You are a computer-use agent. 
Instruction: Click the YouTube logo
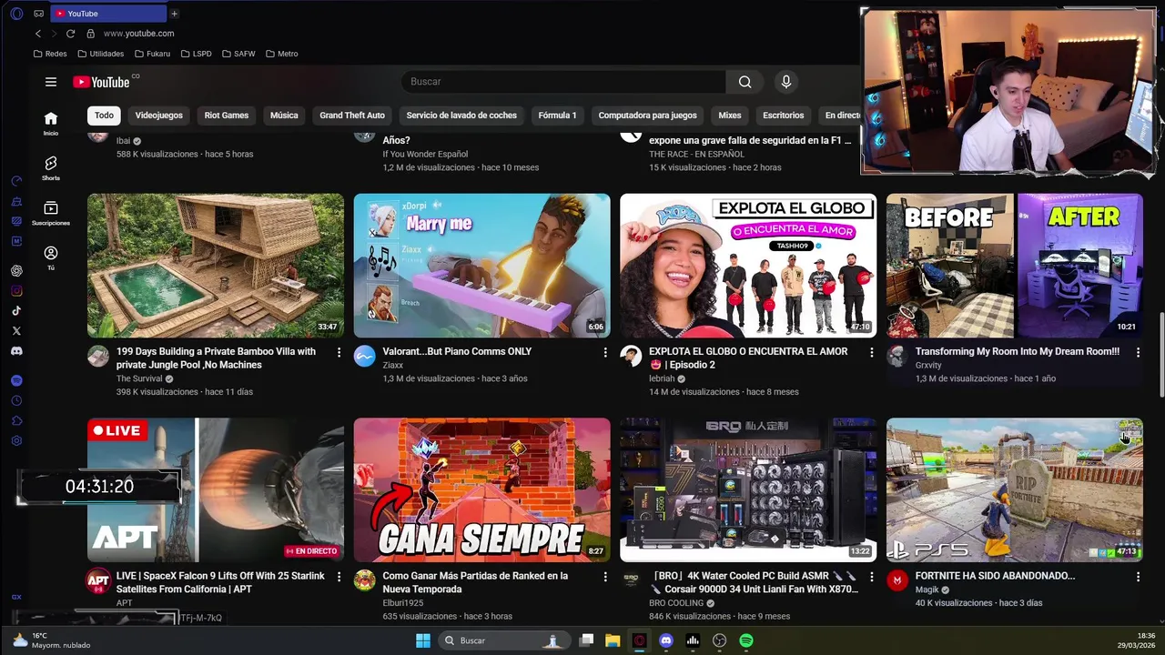tap(101, 82)
